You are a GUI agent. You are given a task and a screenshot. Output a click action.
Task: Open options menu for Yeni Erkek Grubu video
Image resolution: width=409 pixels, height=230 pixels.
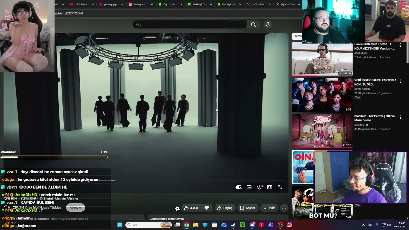coord(400,81)
